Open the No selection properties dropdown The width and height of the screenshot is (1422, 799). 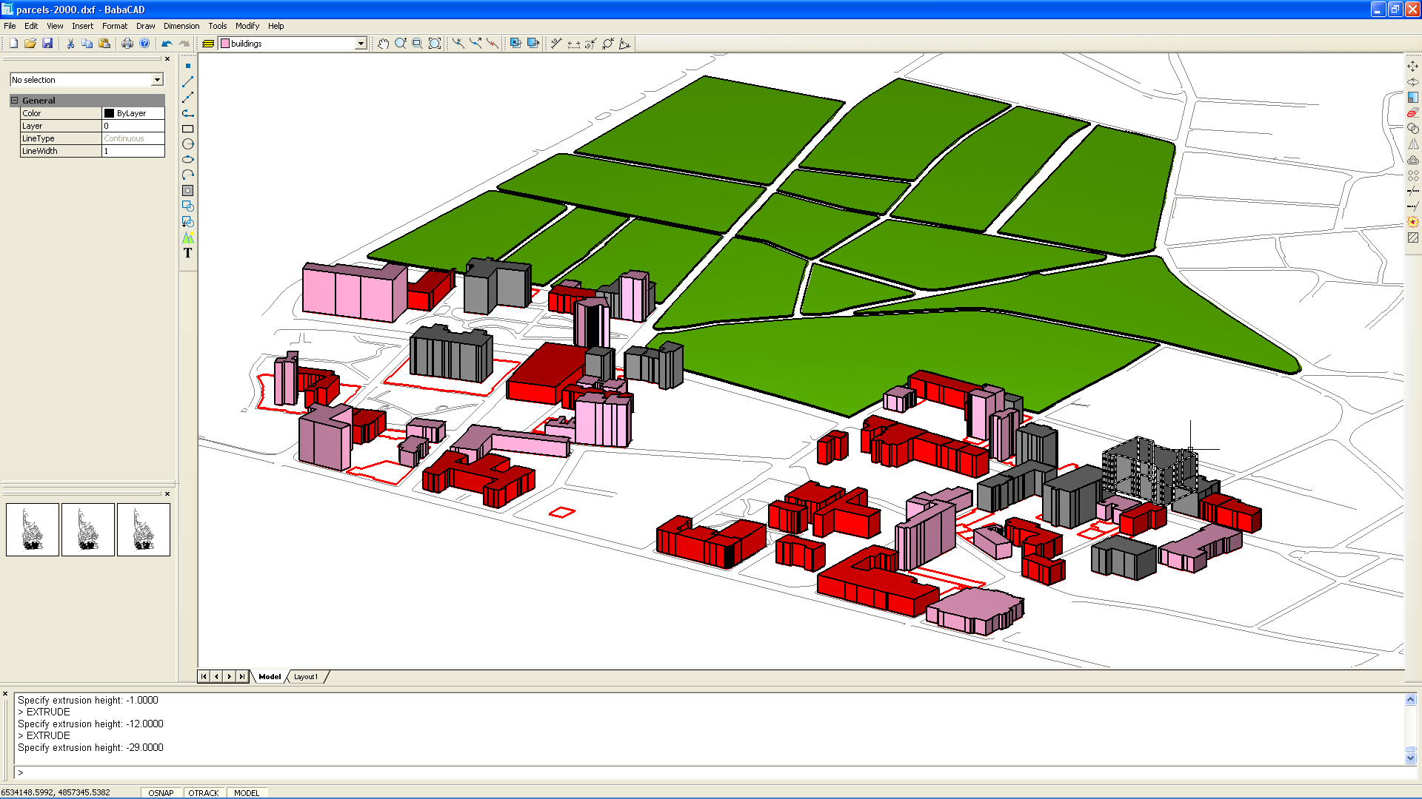point(157,79)
